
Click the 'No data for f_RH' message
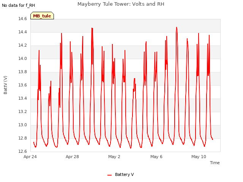click(x=18, y=5)
